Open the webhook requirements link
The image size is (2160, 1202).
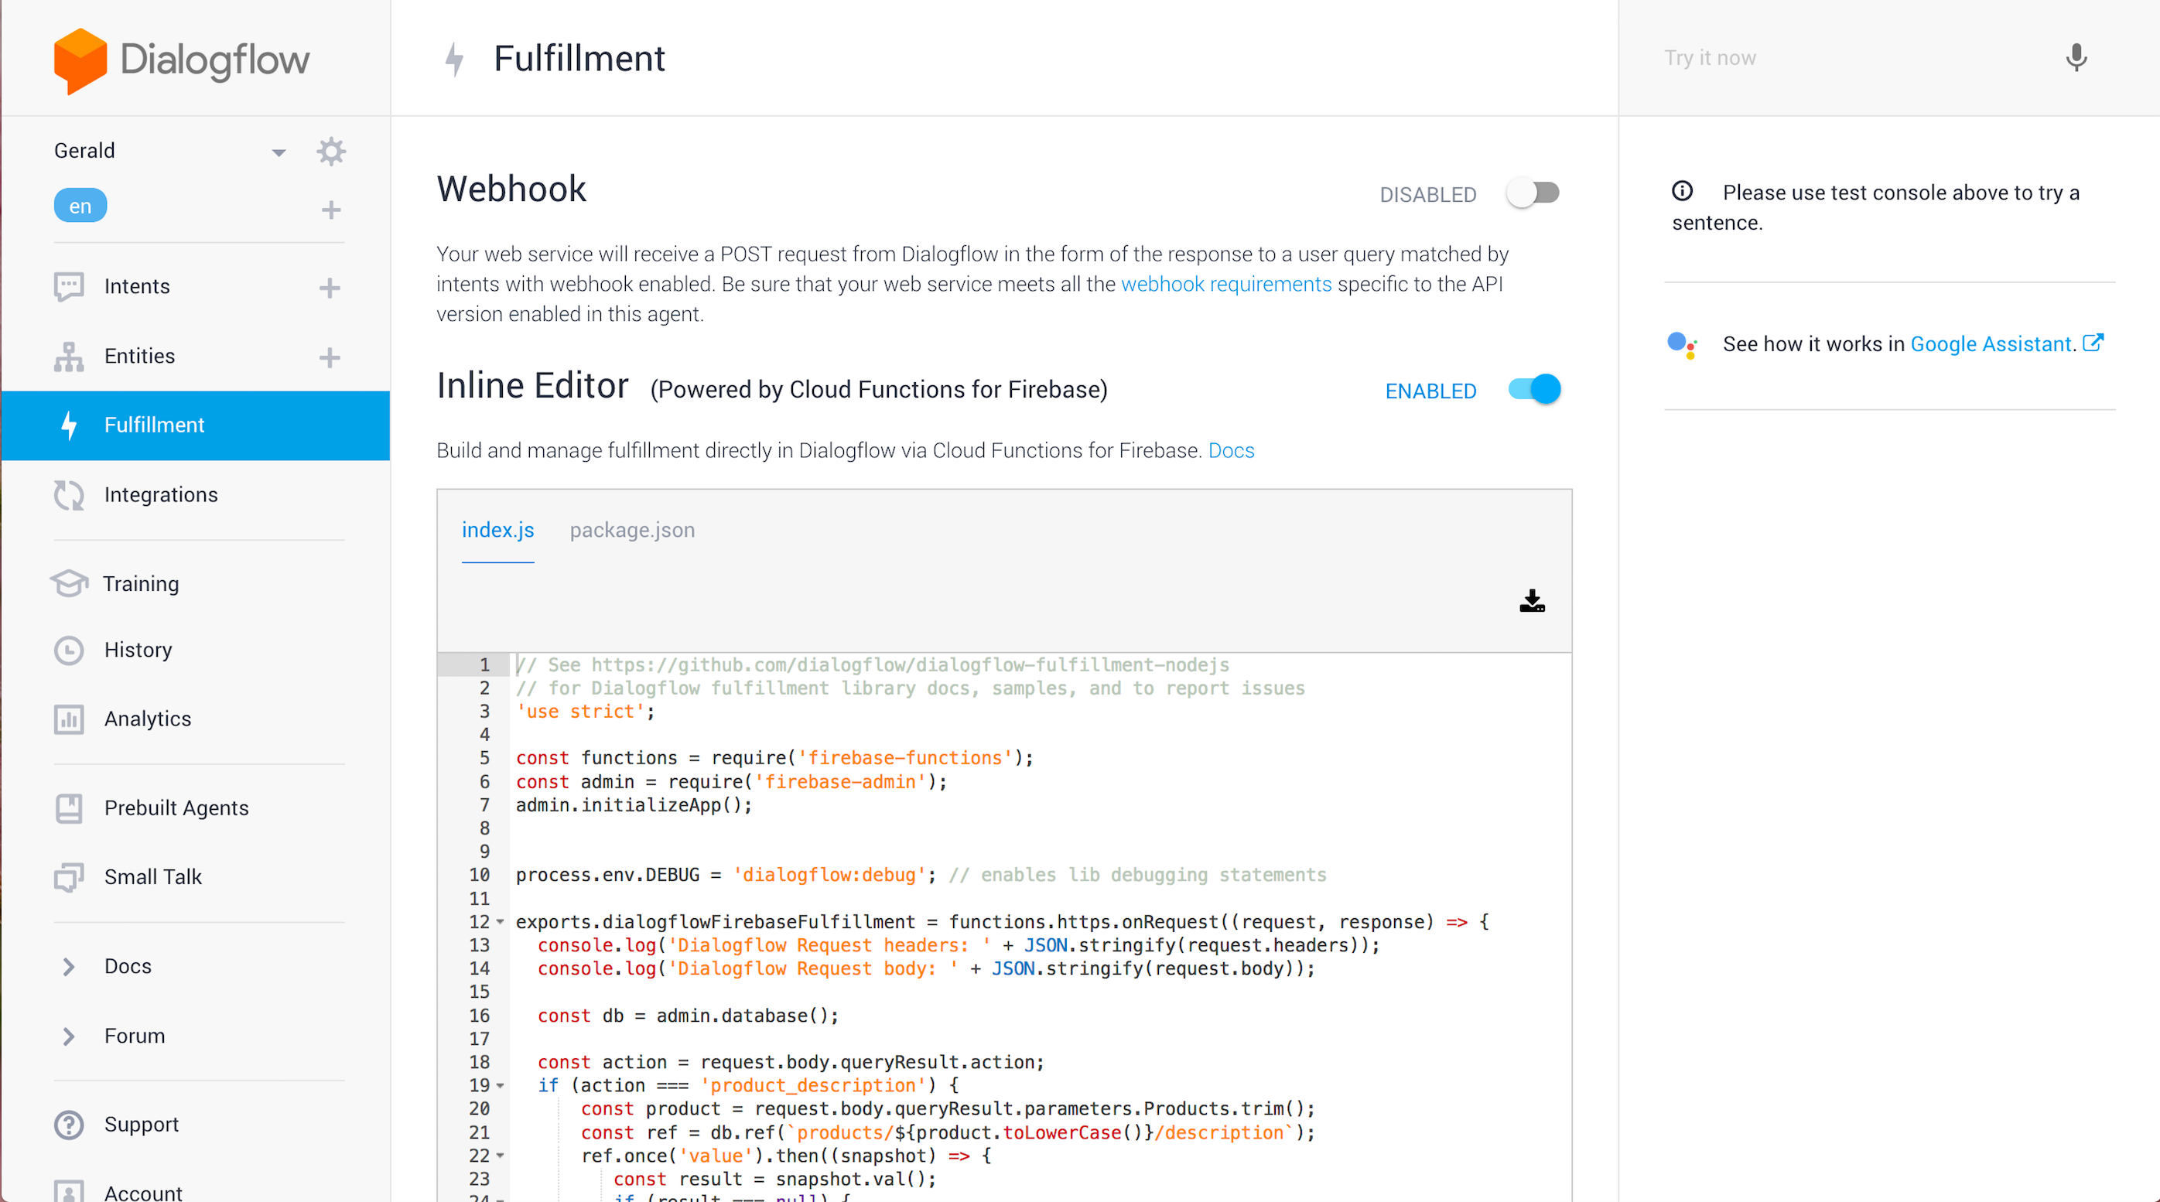(1226, 284)
